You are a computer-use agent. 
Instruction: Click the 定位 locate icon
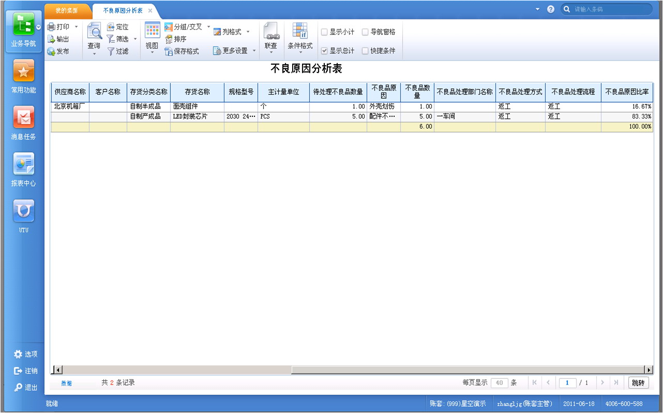click(111, 27)
